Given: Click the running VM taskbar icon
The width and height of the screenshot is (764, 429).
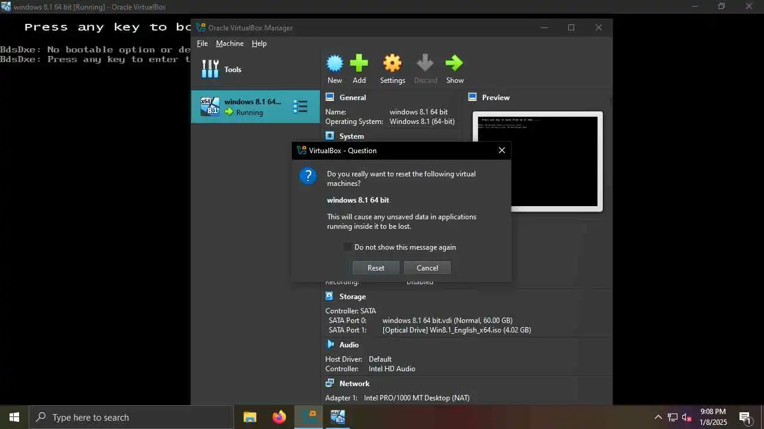Looking at the screenshot, I should [x=338, y=417].
